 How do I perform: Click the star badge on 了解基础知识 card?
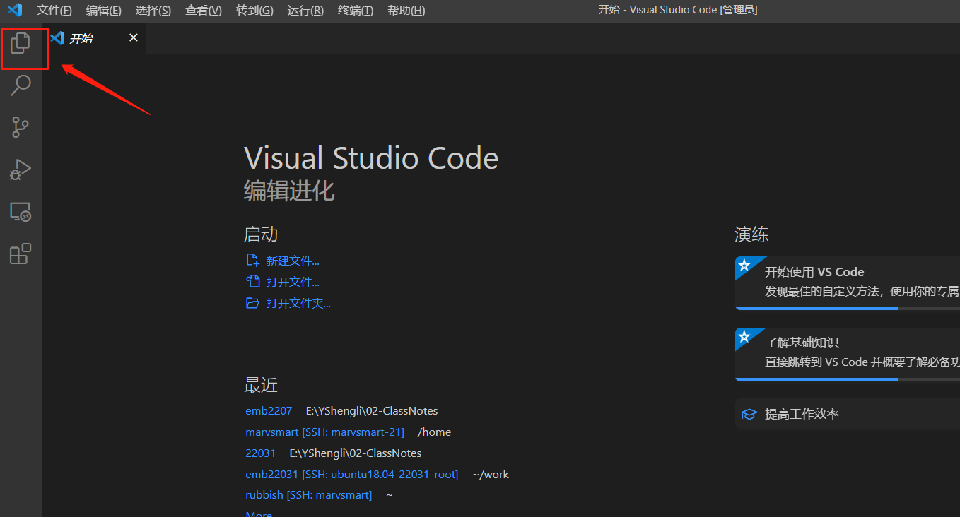[744, 337]
